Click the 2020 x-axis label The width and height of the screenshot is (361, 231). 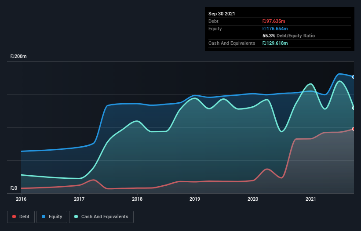253,199
